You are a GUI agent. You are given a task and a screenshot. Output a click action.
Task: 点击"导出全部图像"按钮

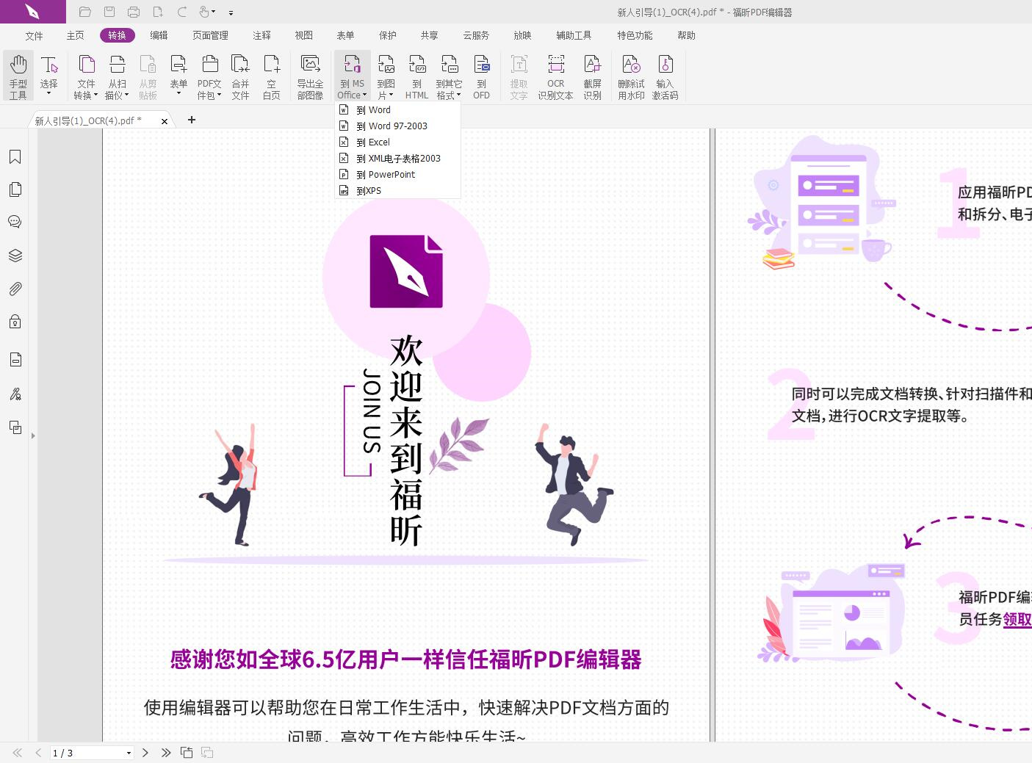(310, 76)
